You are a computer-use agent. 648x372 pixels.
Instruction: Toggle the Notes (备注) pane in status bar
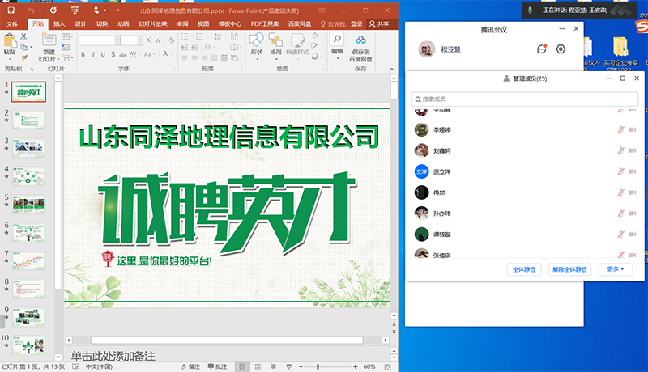click(x=189, y=366)
